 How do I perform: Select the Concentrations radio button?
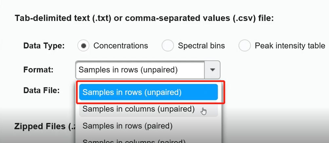(x=84, y=46)
